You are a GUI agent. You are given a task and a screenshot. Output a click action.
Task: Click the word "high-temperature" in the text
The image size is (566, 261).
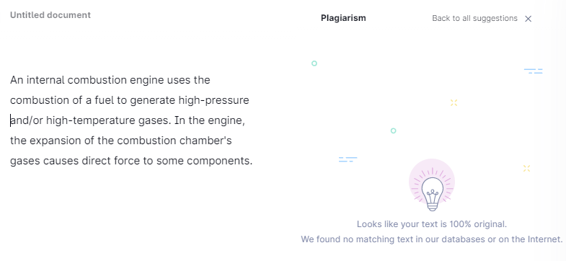pos(91,120)
